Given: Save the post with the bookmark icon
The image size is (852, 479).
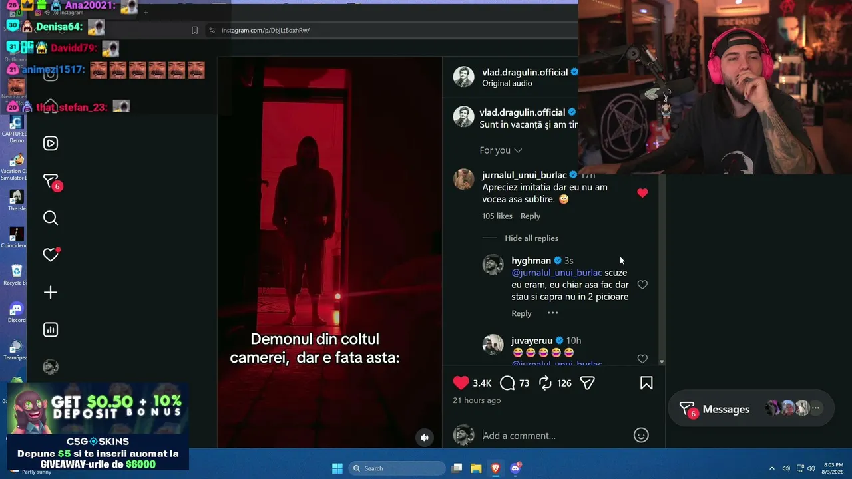Looking at the screenshot, I should (646, 383).
